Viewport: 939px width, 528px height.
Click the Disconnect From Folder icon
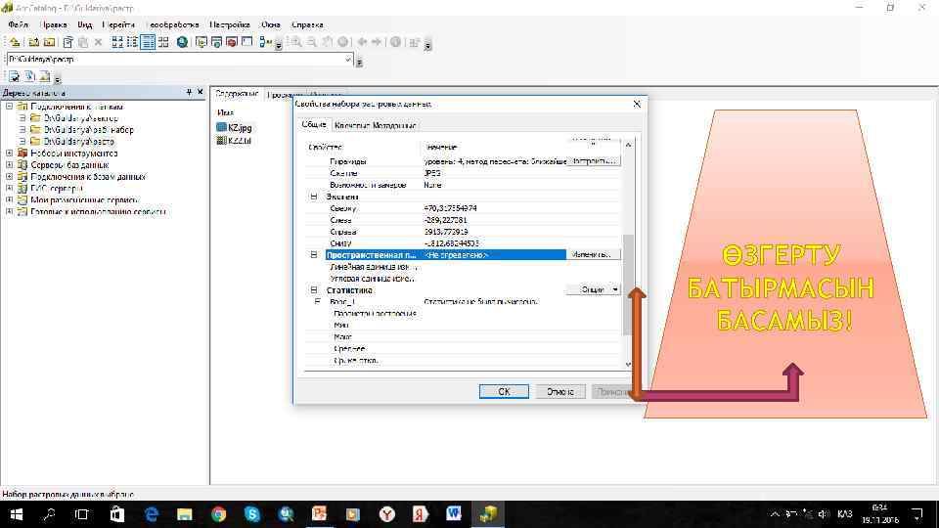click(x=50, y=42)
